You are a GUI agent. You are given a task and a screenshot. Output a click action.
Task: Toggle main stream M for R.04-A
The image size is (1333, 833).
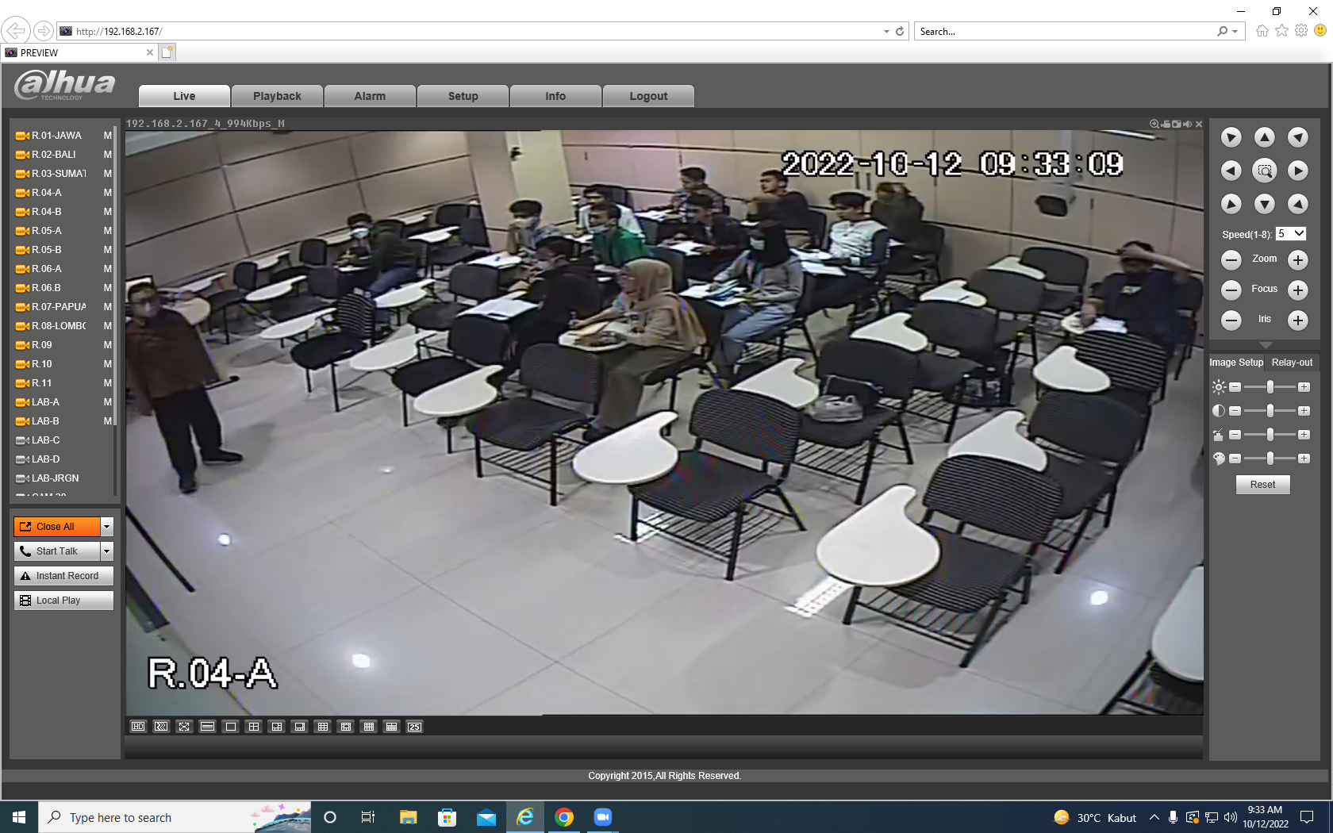point(108,193)
